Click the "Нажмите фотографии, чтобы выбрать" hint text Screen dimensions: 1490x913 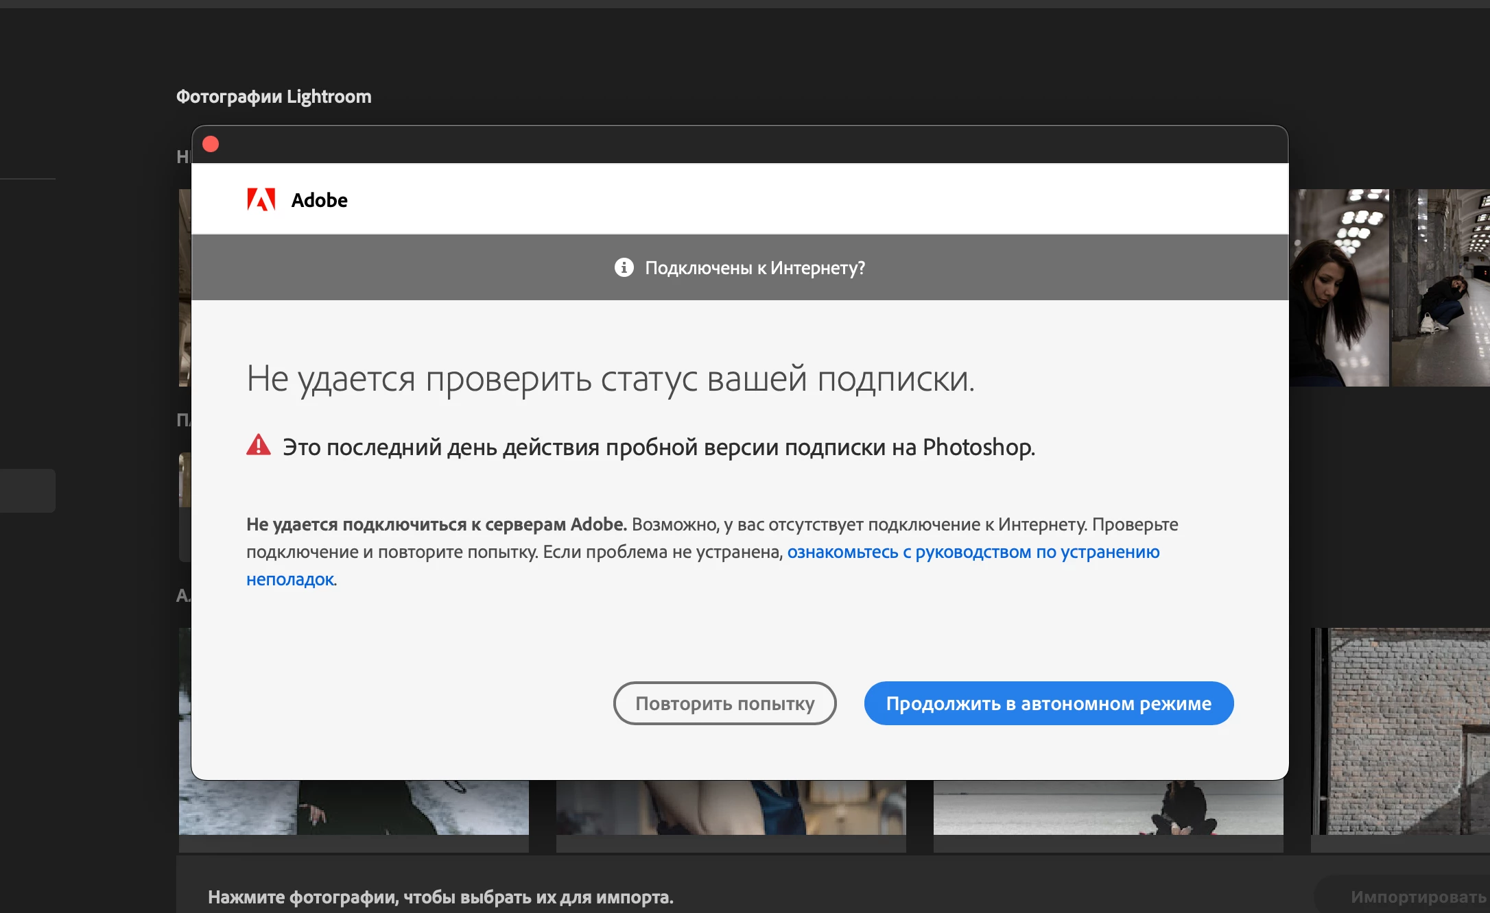click(440, 897)
